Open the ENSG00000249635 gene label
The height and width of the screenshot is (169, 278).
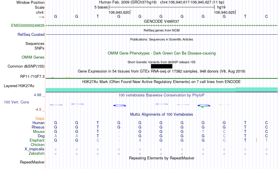click(x=28, y=25)
